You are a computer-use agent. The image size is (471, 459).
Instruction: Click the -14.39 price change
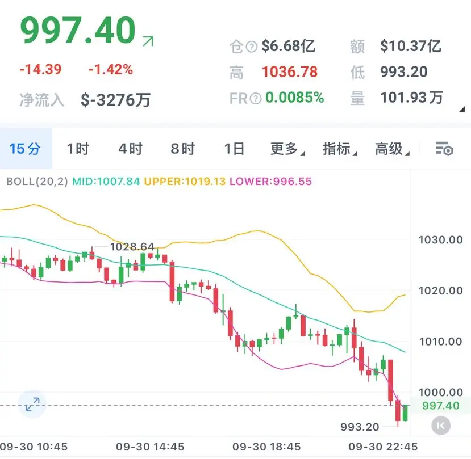tap(40, 69)
